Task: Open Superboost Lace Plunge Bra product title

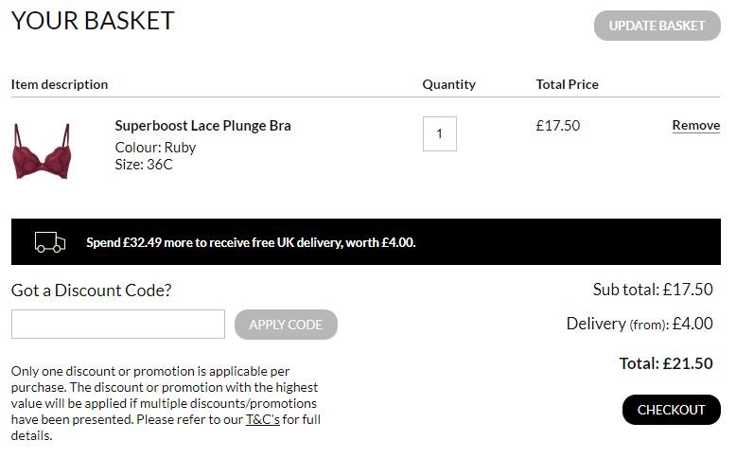Action: coord(202,126)
